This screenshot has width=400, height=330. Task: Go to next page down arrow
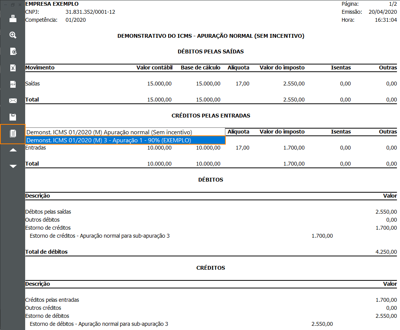pos(13,166)
